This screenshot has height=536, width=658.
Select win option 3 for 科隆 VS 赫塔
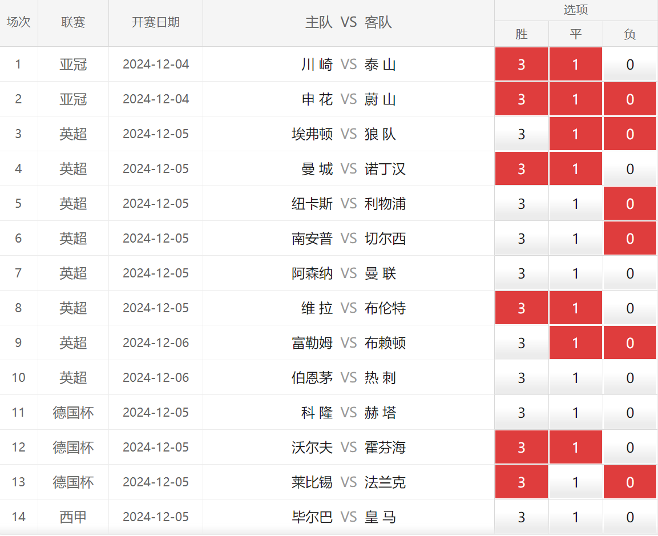[x=521, y=413]
